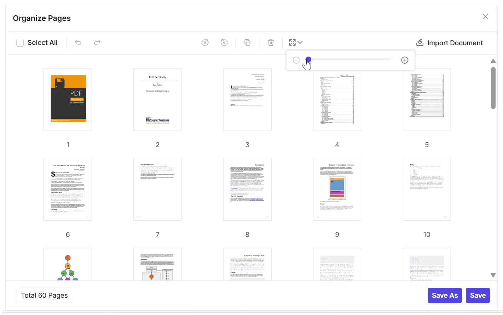Enable the Select All checkbox
503x315 pixels.
click(x=20, y=42)
